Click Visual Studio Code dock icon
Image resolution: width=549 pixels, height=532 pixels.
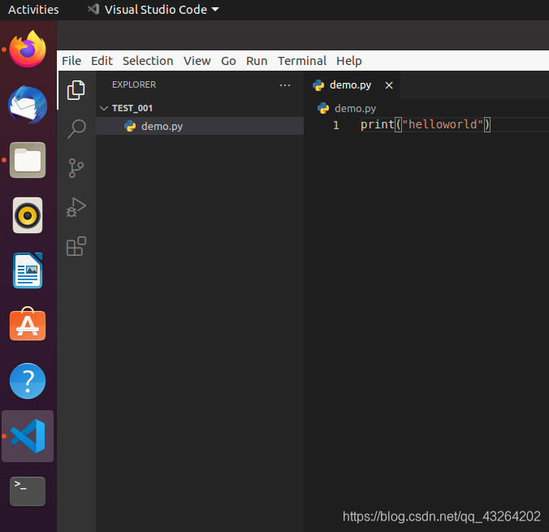coord(28,436)
